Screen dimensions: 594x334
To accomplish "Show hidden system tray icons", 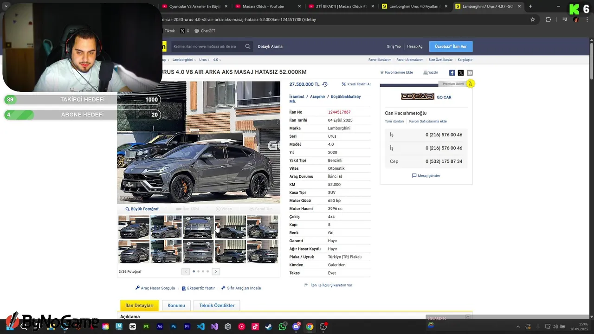I will tap(518, 327).
